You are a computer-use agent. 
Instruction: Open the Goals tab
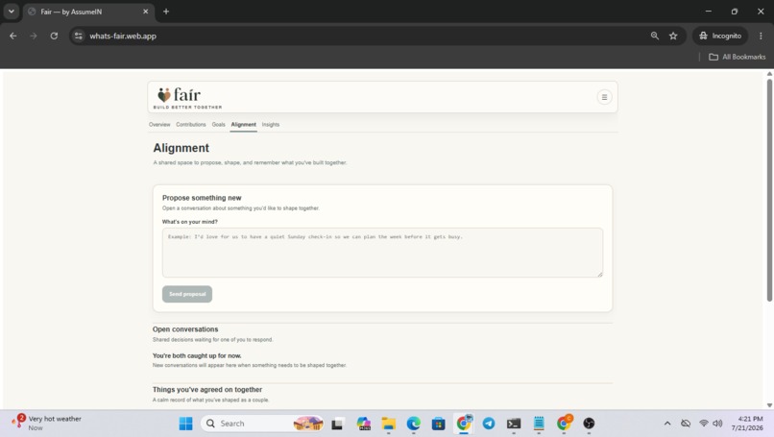(218, 125)
